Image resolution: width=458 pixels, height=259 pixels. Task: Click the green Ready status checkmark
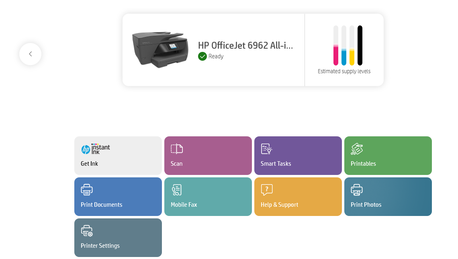pyautogui.click(x=202, y=56)
